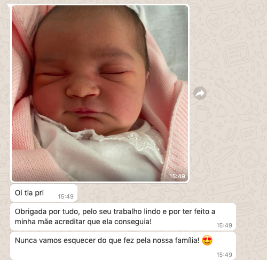Click the grey sheet behind the baby's head
Viewport: 267px width, 260px height.
[166, 36]
